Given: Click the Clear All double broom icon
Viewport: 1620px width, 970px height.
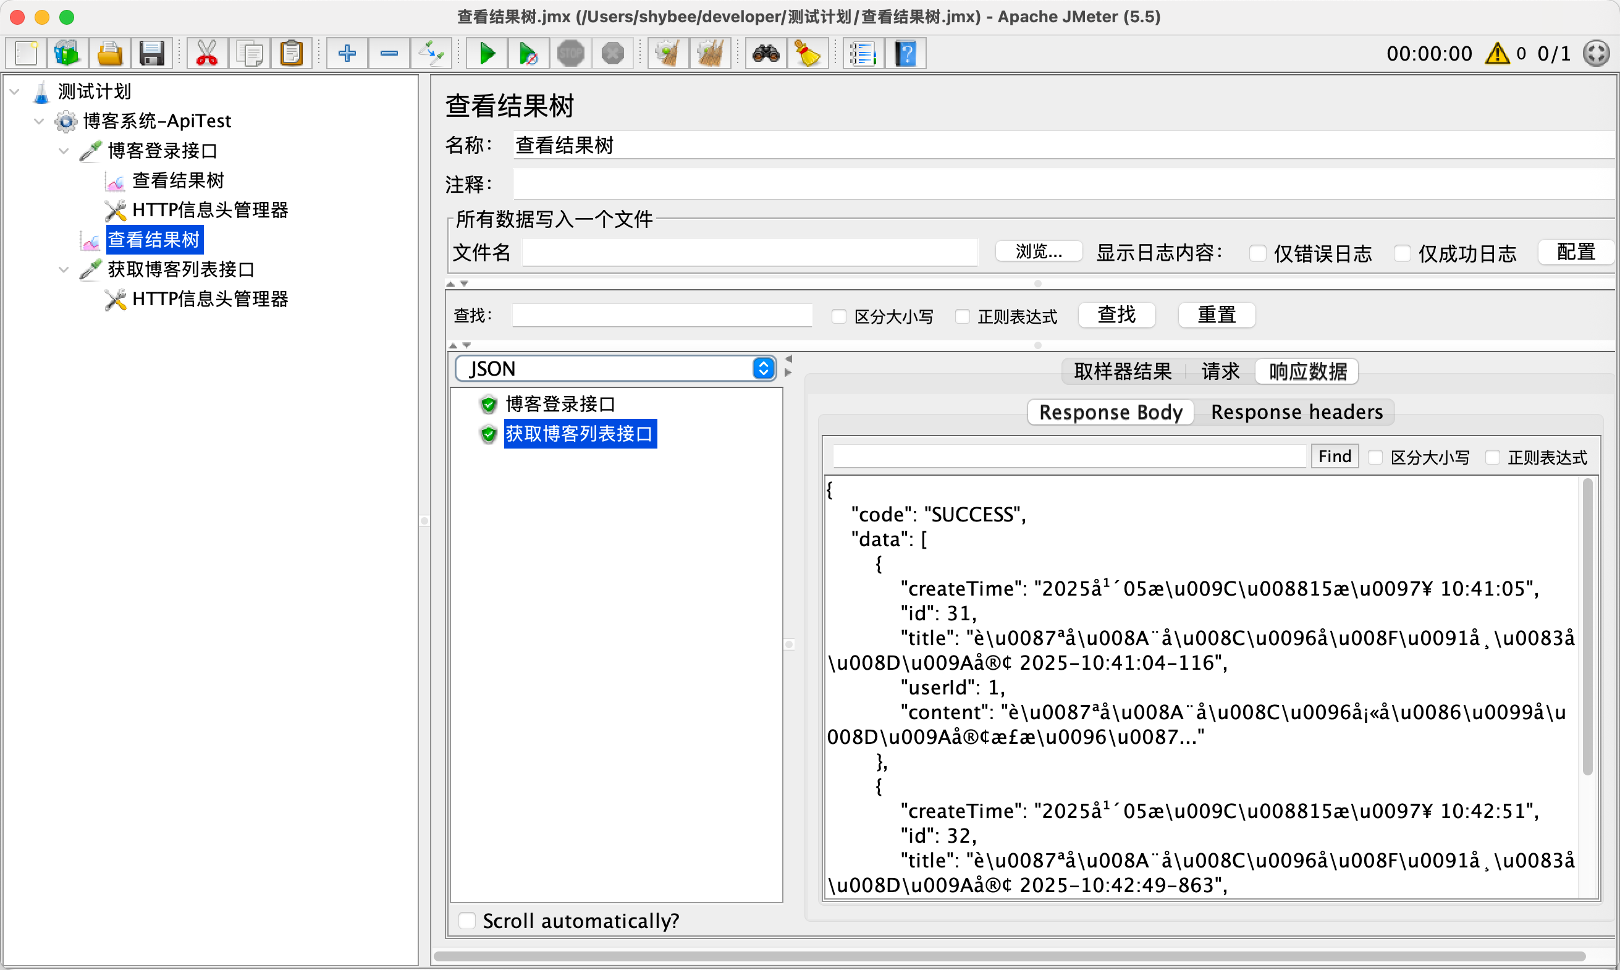Looking at the screenshot, I should pos(710,54).
